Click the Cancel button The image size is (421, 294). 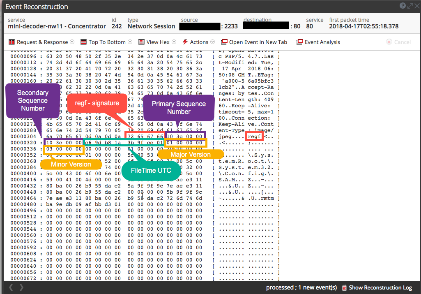coord(398,42)
